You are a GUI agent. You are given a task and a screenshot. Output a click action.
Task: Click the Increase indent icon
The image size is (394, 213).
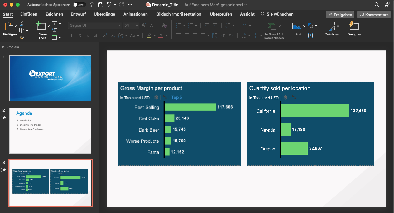point(215,25)
